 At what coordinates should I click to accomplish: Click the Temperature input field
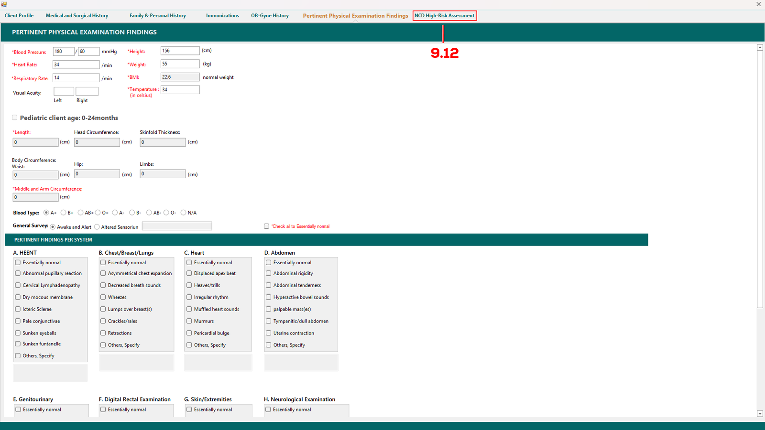(180, 90)
